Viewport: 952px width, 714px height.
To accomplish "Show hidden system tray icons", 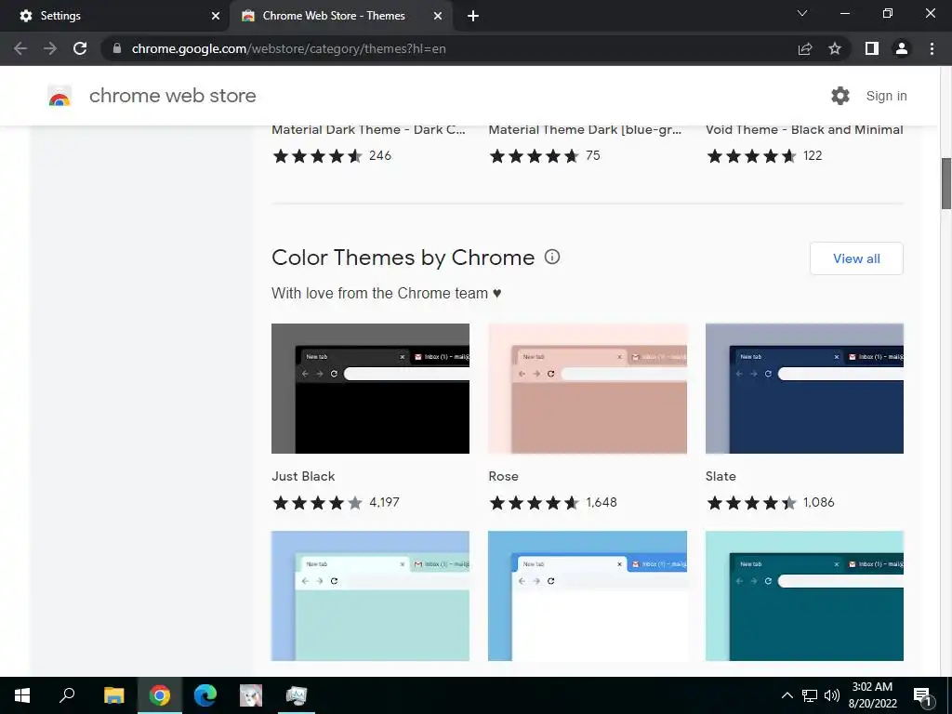I will click(787, 695).
